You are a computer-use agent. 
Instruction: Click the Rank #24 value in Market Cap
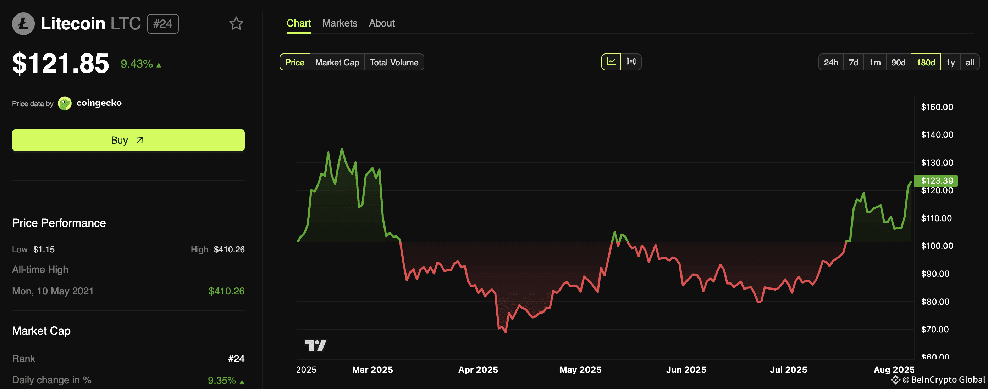coord(236,359)
